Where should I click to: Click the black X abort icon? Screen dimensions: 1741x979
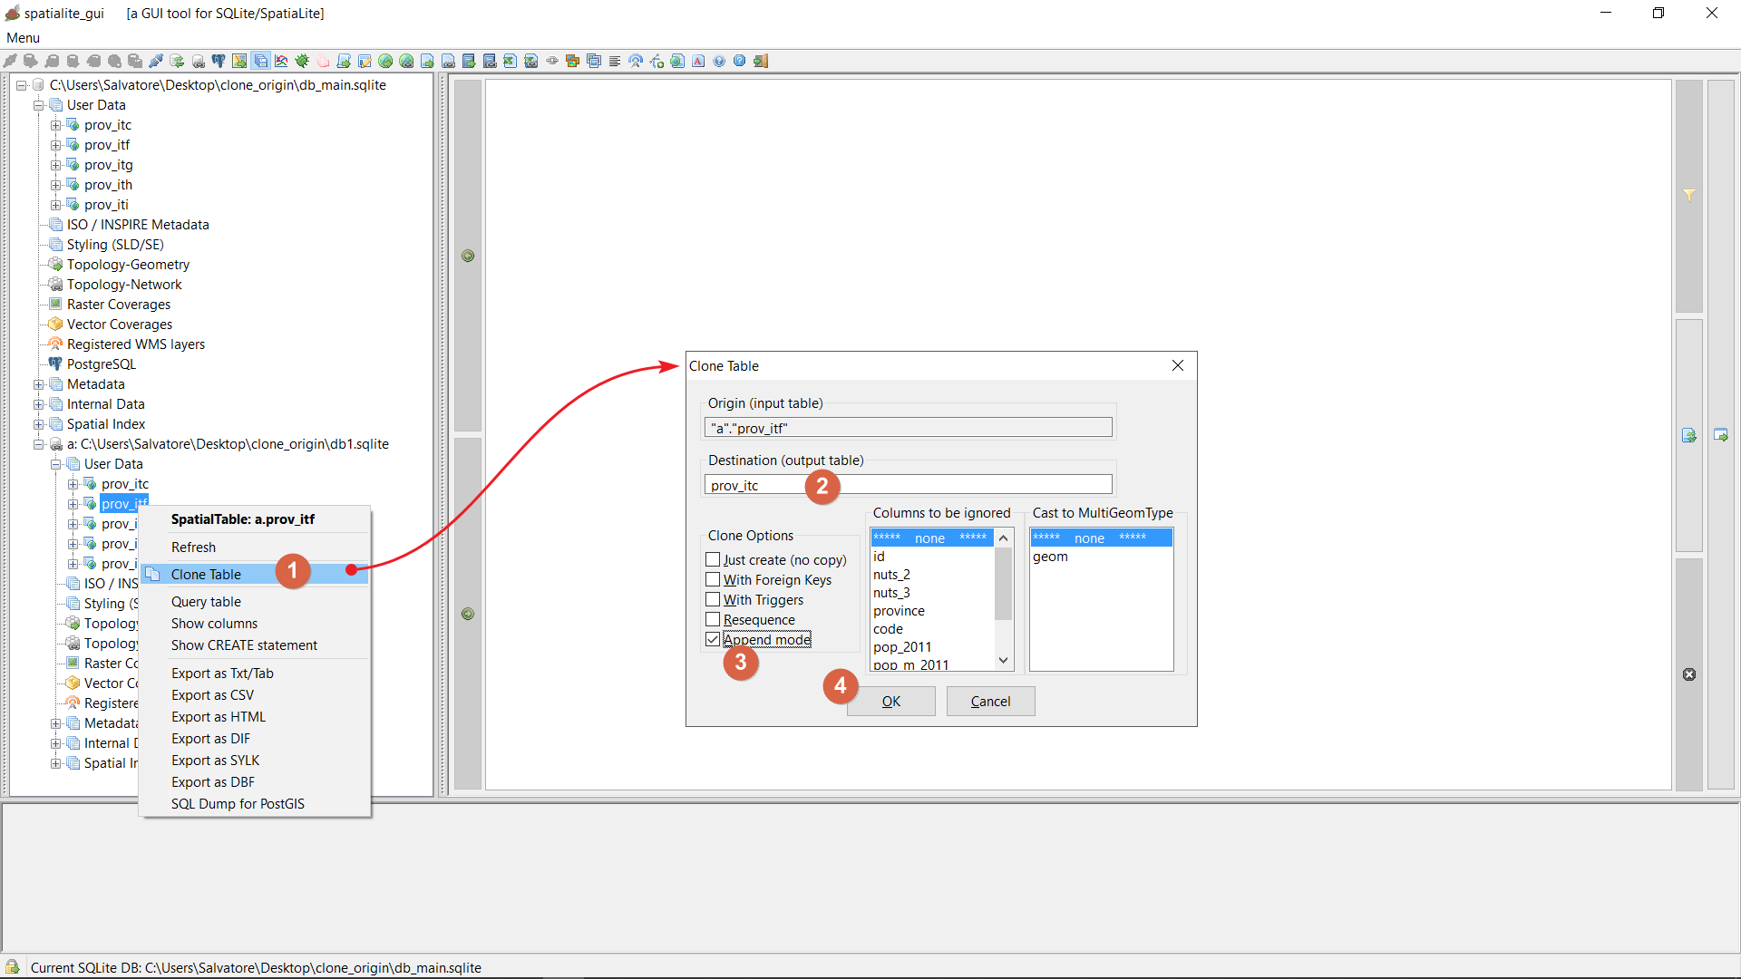1689,674
